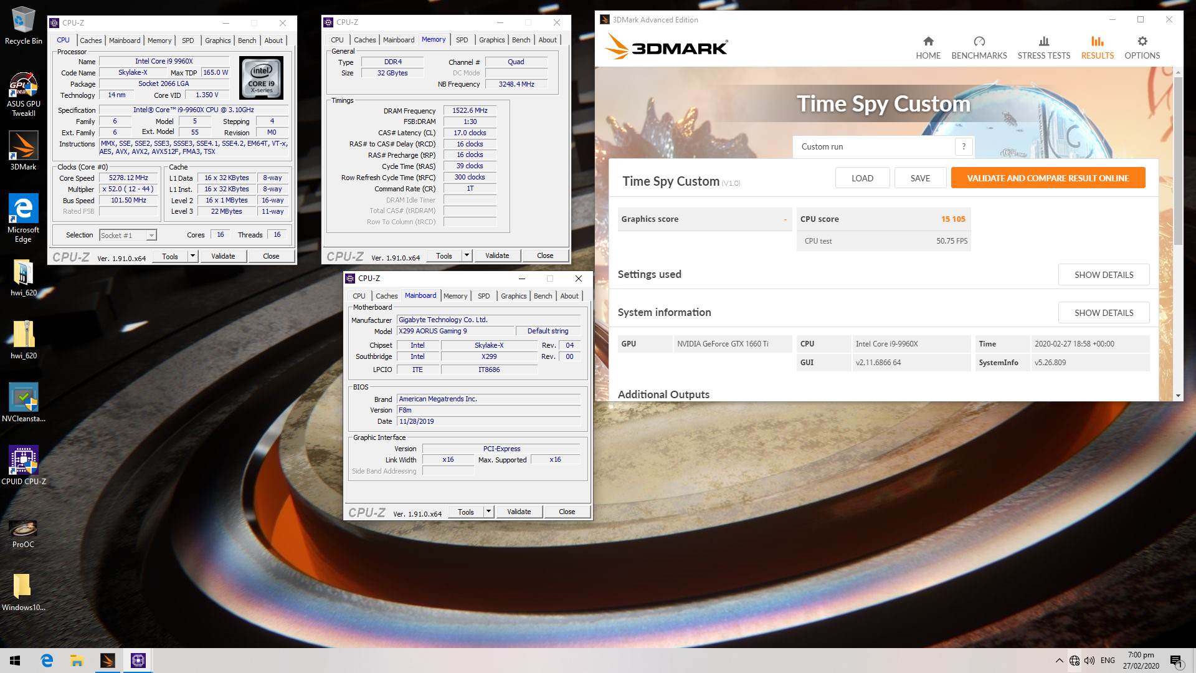The width and height of the screenshot is (1196, 673).
Task: Click NVIDIA GeForce GTX 1660 Ti entry
Action: [x=733, y=344]
